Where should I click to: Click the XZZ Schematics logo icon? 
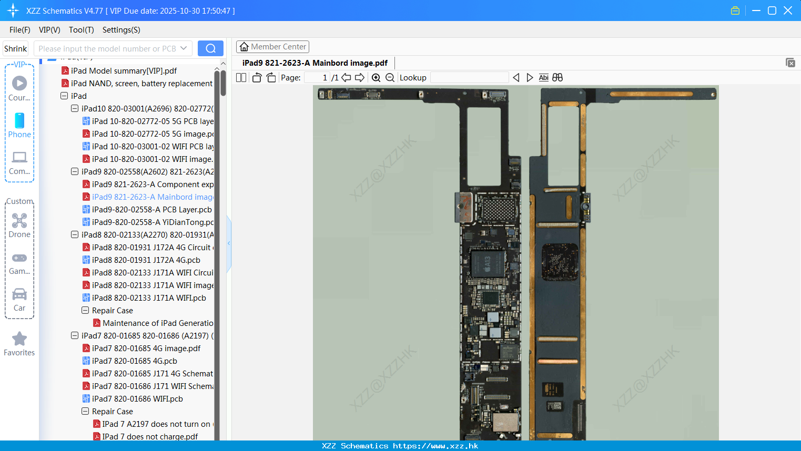tap(13, 11)
